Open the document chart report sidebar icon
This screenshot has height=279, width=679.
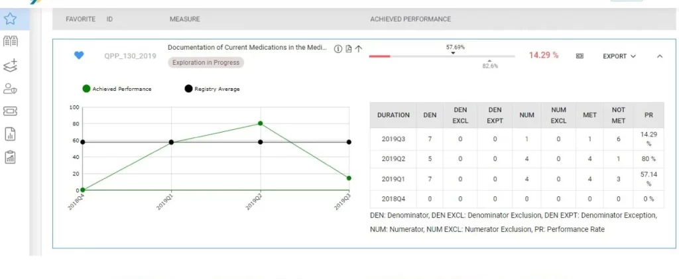10,134
